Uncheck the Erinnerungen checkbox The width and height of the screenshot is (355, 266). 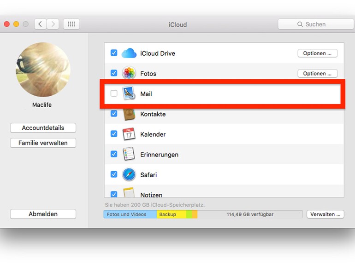point(114,154)
